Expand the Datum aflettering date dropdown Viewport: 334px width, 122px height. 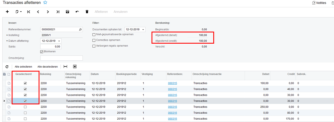coord(59,41)
